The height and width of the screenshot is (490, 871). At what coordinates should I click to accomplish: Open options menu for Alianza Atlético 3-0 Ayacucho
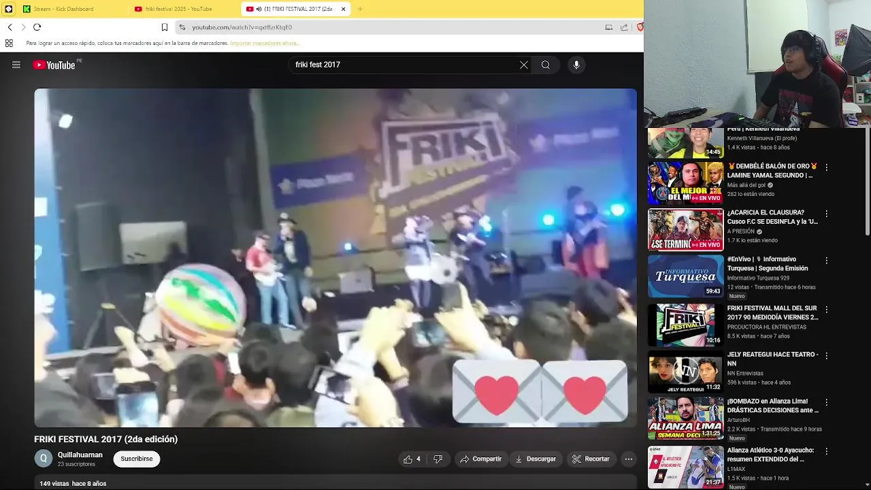[827, 451]
